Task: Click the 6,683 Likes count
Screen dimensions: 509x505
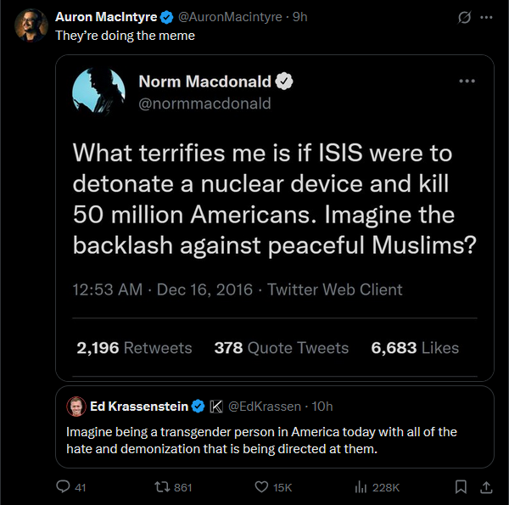Action: click(415, 348)
